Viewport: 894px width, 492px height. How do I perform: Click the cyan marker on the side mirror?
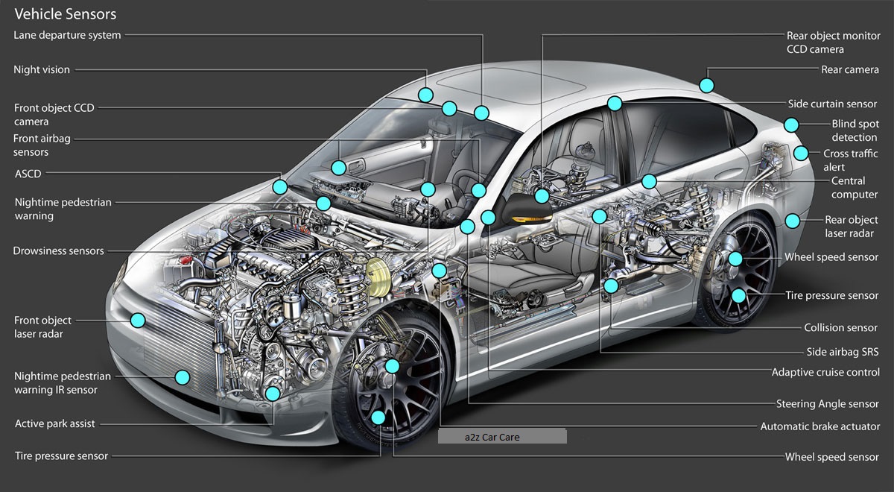[x=542, y=196]
